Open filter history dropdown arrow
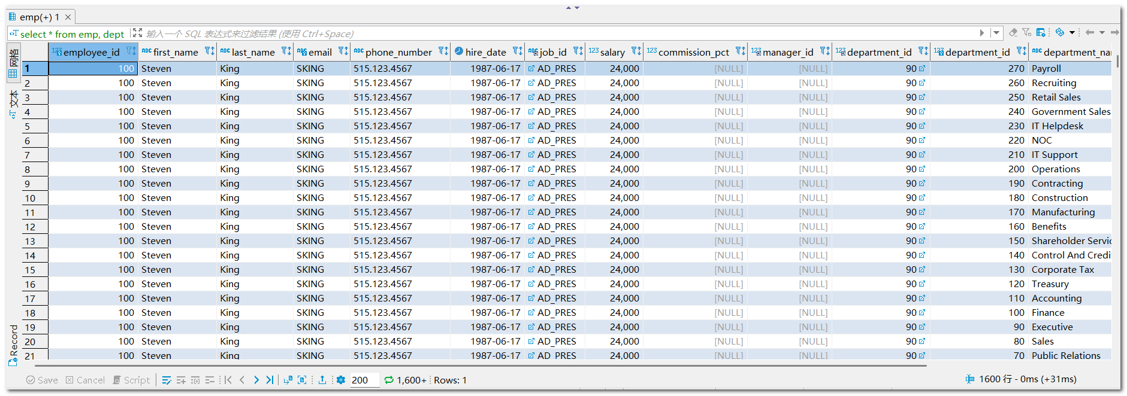Image resolution: width=1127 pixels, height=396 pixels. tap(996, 33)
